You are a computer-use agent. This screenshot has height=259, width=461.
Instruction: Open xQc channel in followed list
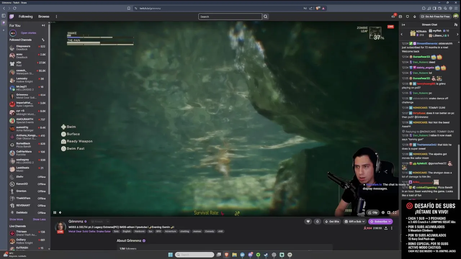(29, 64)
